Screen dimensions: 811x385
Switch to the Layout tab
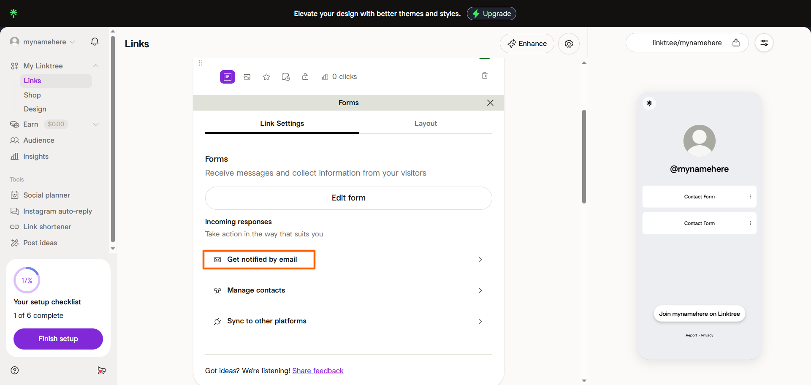426,123
